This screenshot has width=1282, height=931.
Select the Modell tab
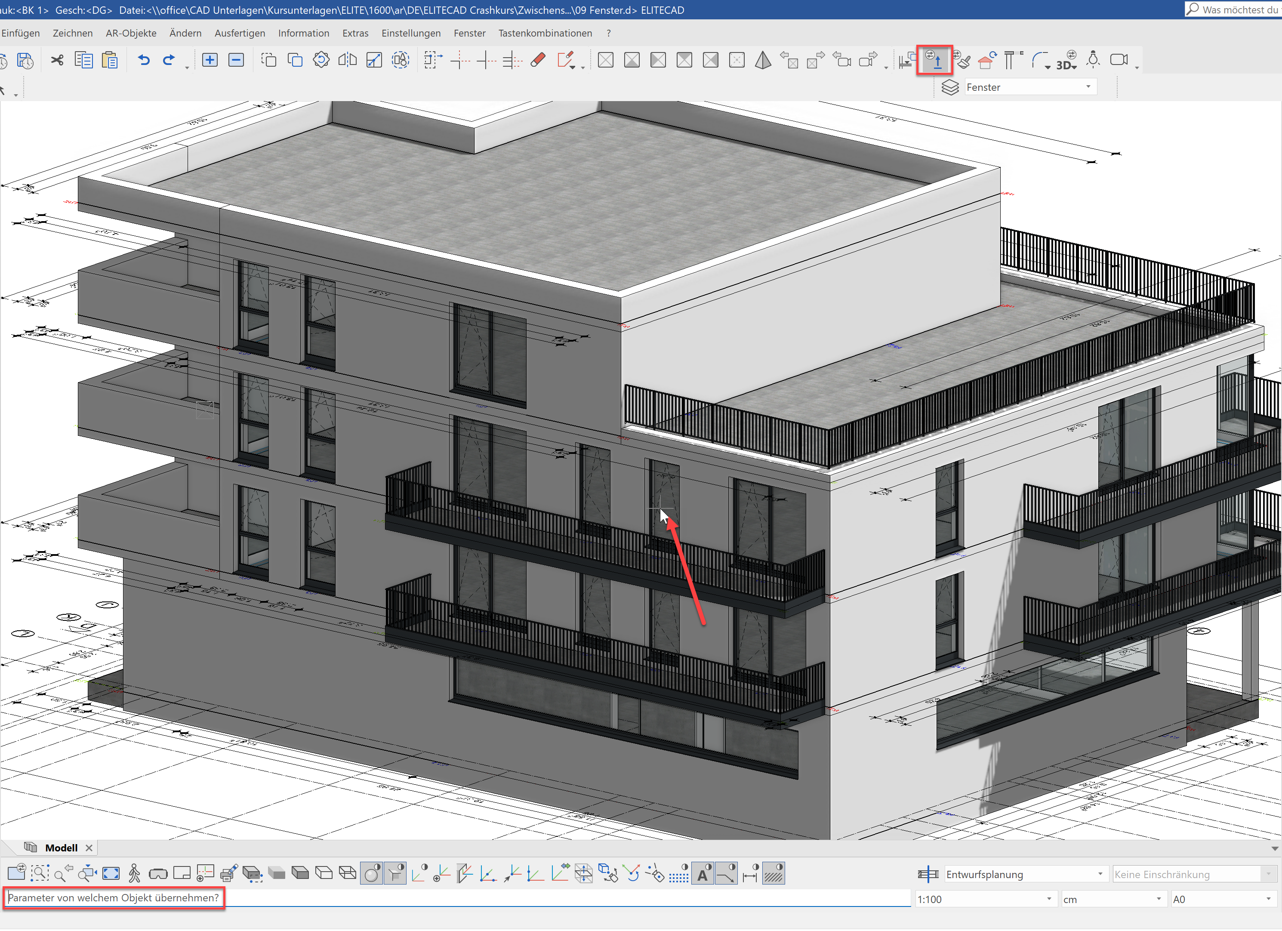pos(61,849)
